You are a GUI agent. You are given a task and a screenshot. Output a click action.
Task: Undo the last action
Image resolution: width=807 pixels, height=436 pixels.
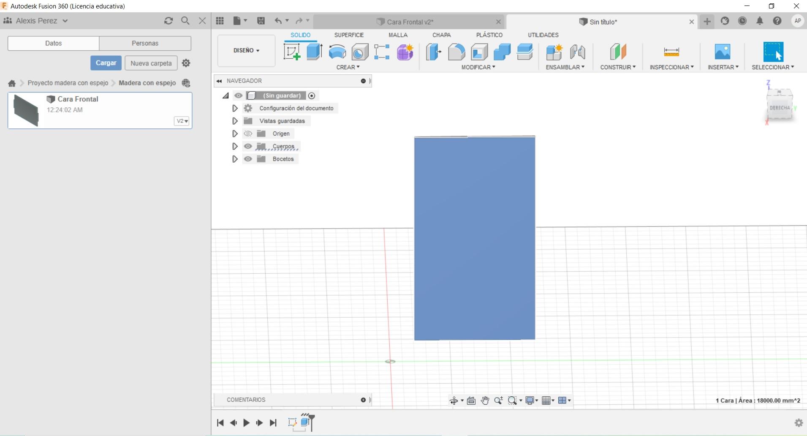coord(278,21)
